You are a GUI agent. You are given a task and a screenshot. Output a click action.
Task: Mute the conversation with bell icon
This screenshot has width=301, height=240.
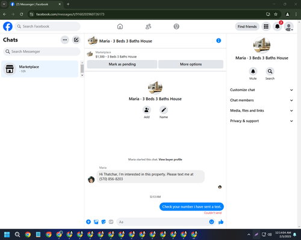click(253, 71)
